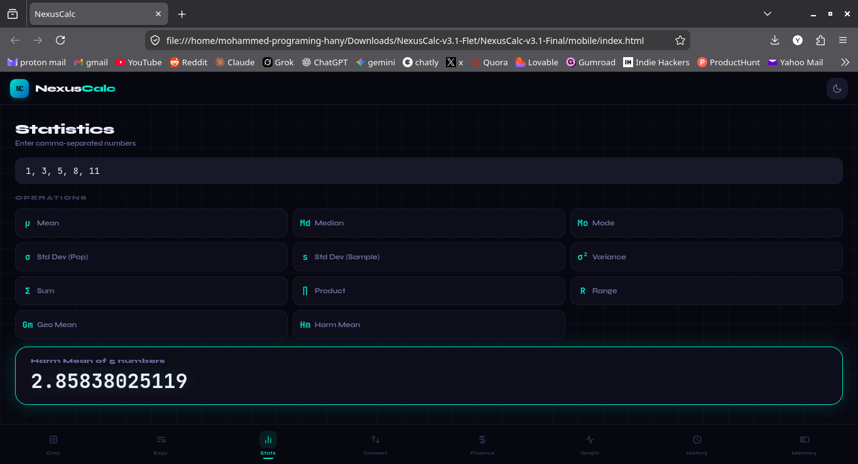Compute Std Dev (Pop)
This screenshot has height=464, width=858.
point(151,257)
